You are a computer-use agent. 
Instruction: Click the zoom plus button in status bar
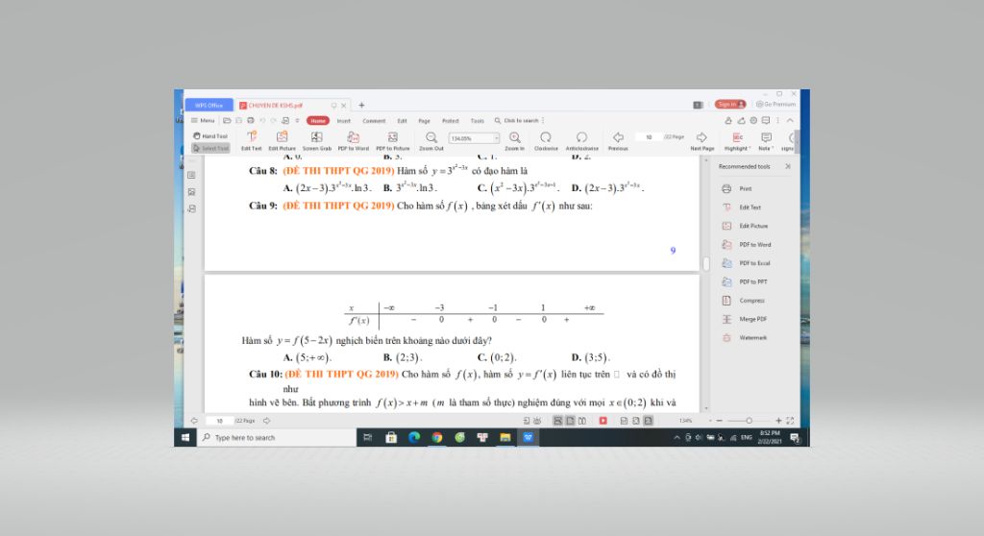[778, 421]
